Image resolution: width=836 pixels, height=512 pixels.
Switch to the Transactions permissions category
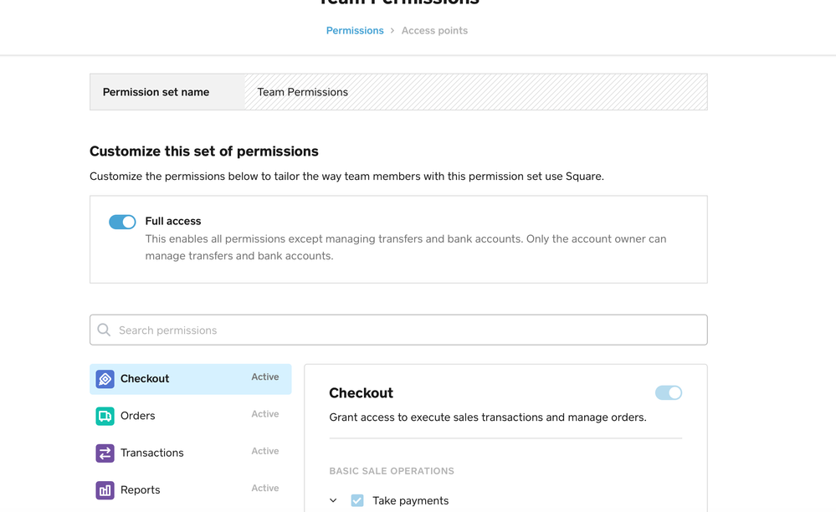(x=151, y=453)
